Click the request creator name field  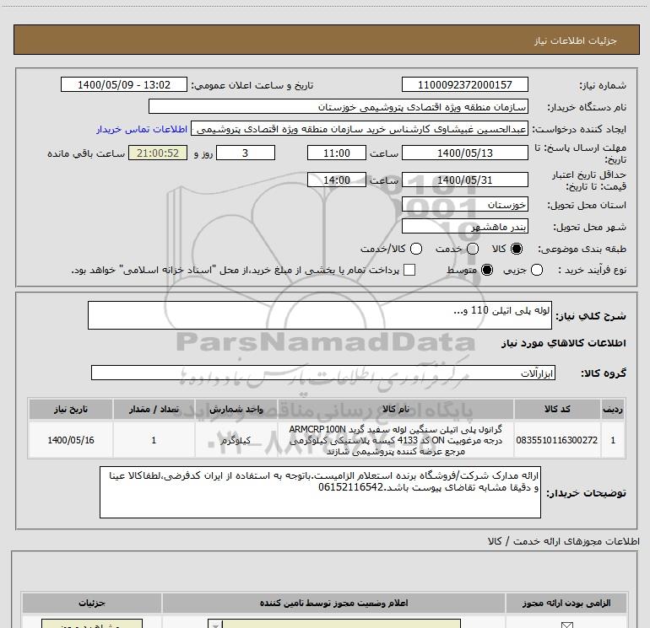click(360, 129)
